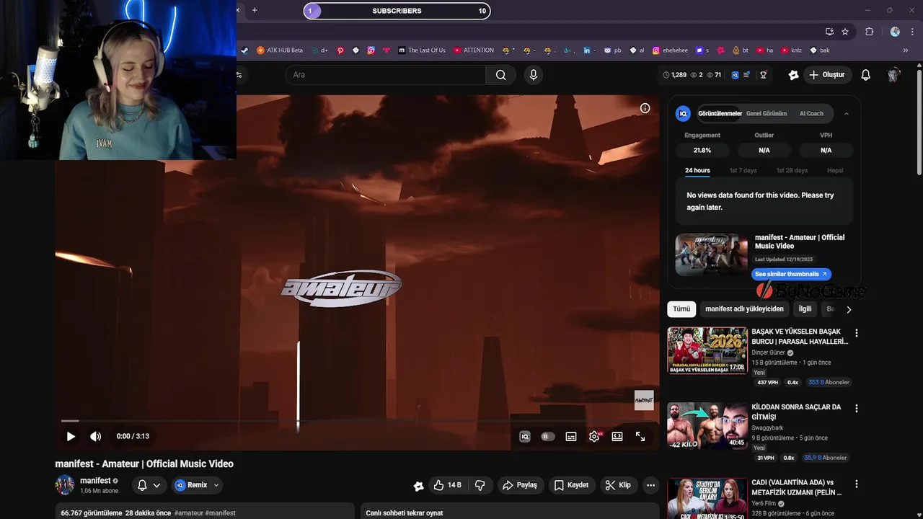Click the star badge icon beside Oluştur
Screen dimensions: 923x519
coord(793,75)
